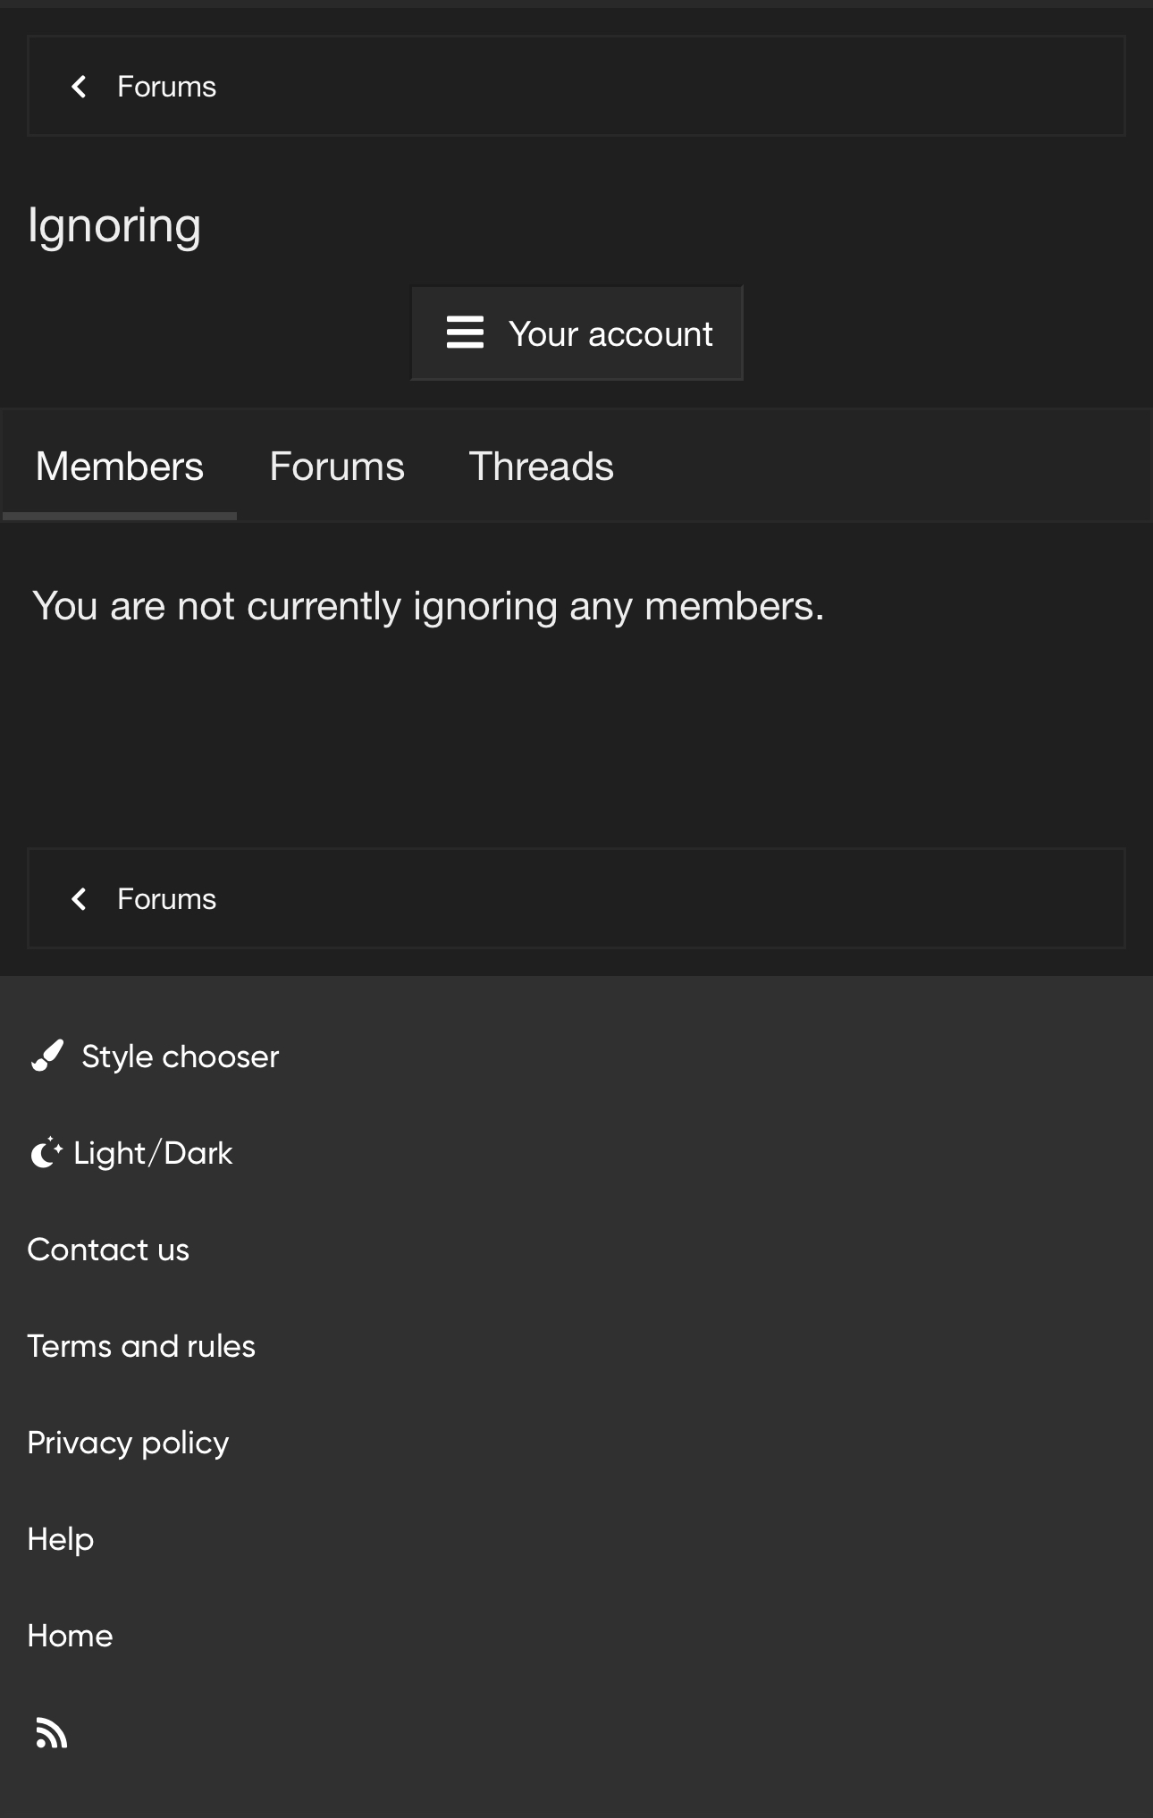Switch to the Members tab
Screen dimensions: 1153x1818
120,467
